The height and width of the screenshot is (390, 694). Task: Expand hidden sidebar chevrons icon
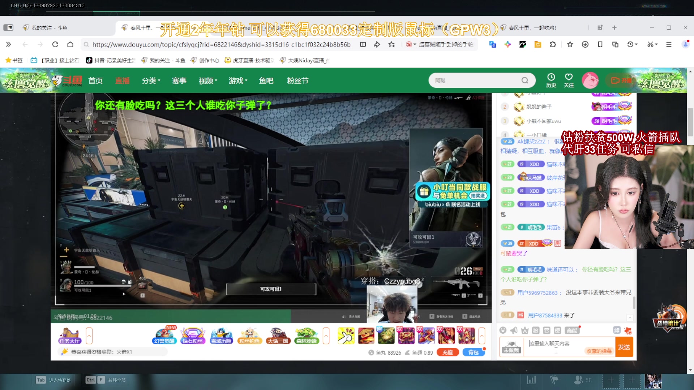coord(8,44)
